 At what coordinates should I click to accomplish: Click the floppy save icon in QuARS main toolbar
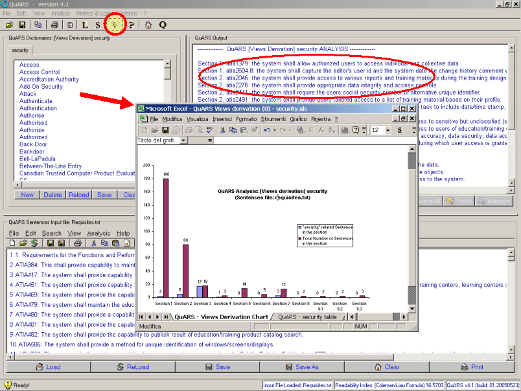tap(22, 25)
